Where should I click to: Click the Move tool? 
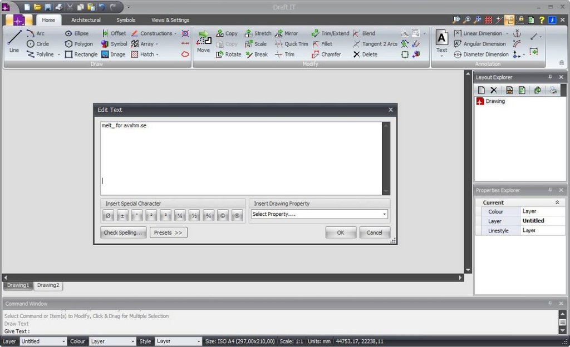click(x=204, y=42)
